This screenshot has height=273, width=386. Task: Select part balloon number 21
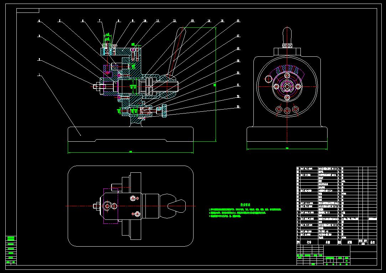pyautogui.click(x=238, y=85)
